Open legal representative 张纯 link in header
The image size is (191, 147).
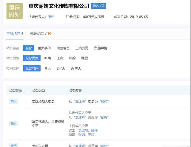[51, 17]
